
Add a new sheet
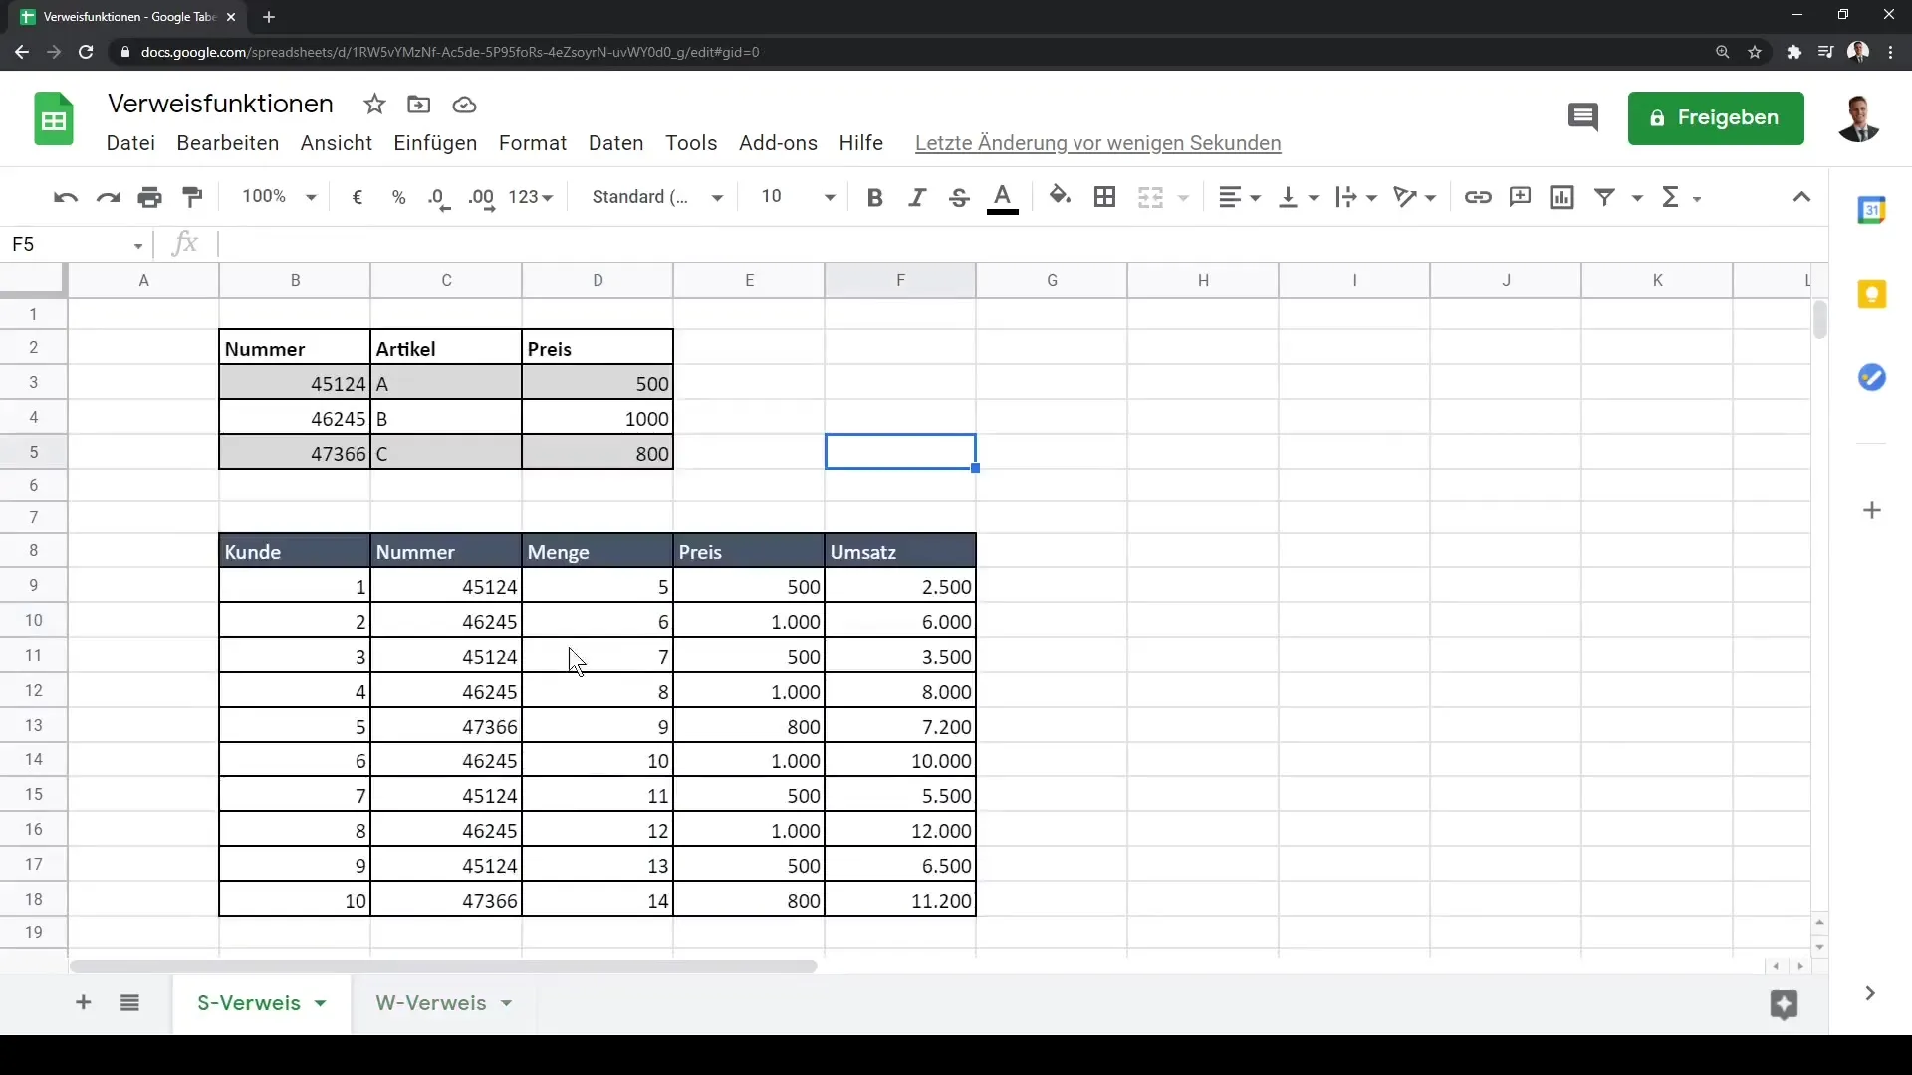click(x=84, y=1003)
